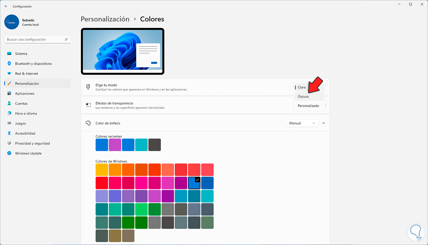428x245 pixels.
Task: Pick the dark gray recent color
Action: click(154, 145)
